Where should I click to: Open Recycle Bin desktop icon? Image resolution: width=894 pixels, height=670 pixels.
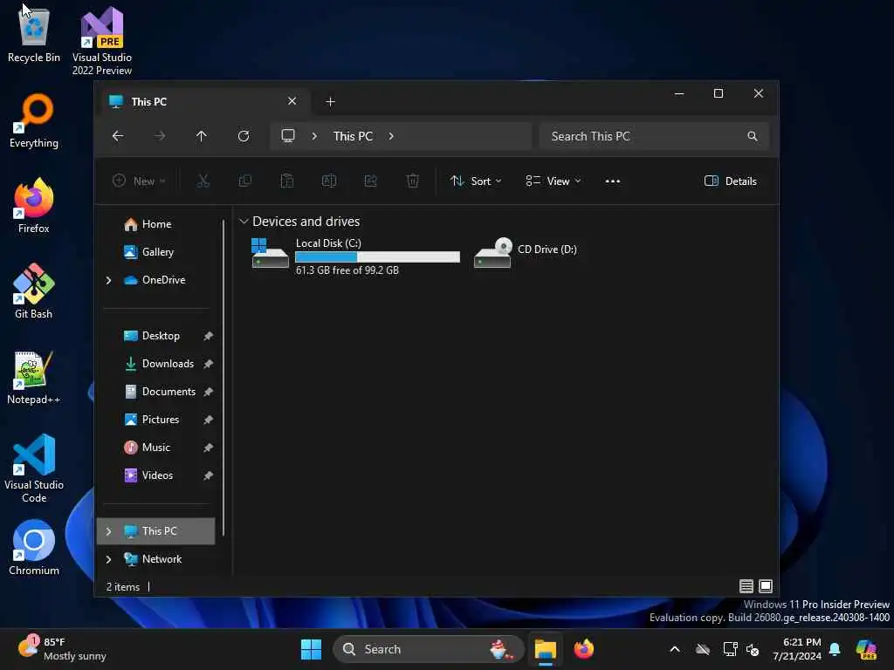(34, 34)
